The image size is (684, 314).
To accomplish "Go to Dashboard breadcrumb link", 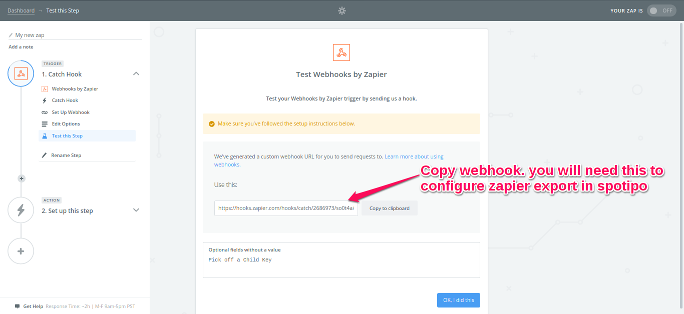I will [21, 10].
